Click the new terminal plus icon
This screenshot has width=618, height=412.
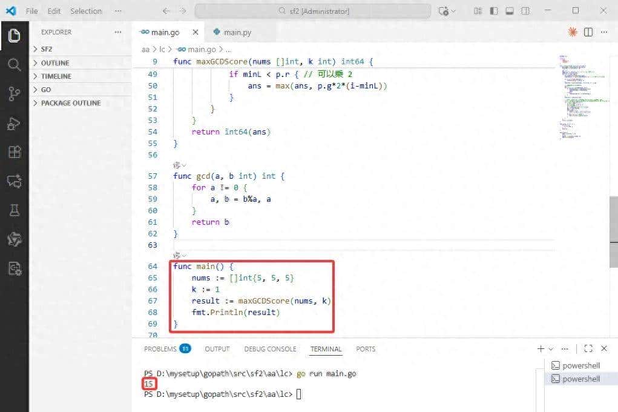[x=540, y=348]
